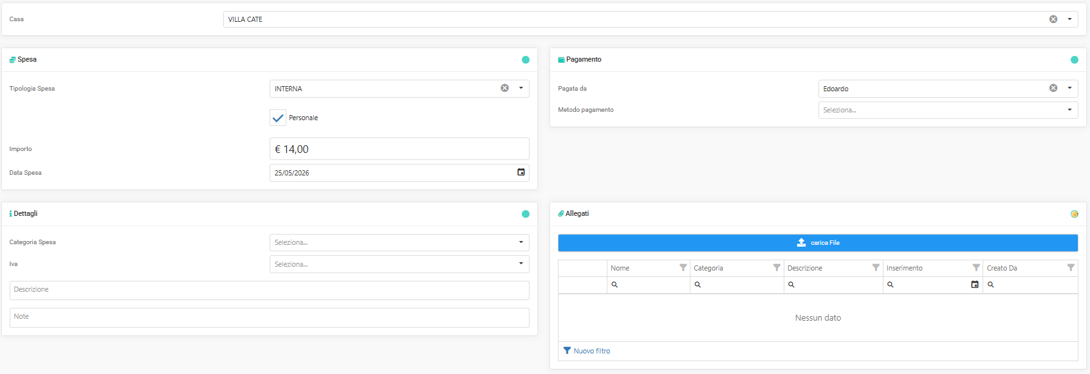
Task: Click the carica File upload button
Action: pyautogui.click(x=818, y=243)
